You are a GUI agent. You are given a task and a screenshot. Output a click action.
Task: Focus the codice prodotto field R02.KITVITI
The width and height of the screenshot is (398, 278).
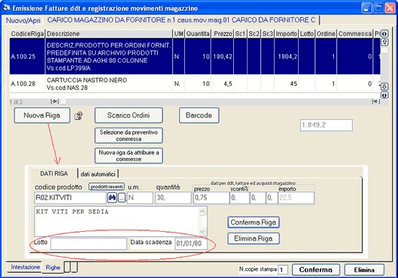pos(70,198)
